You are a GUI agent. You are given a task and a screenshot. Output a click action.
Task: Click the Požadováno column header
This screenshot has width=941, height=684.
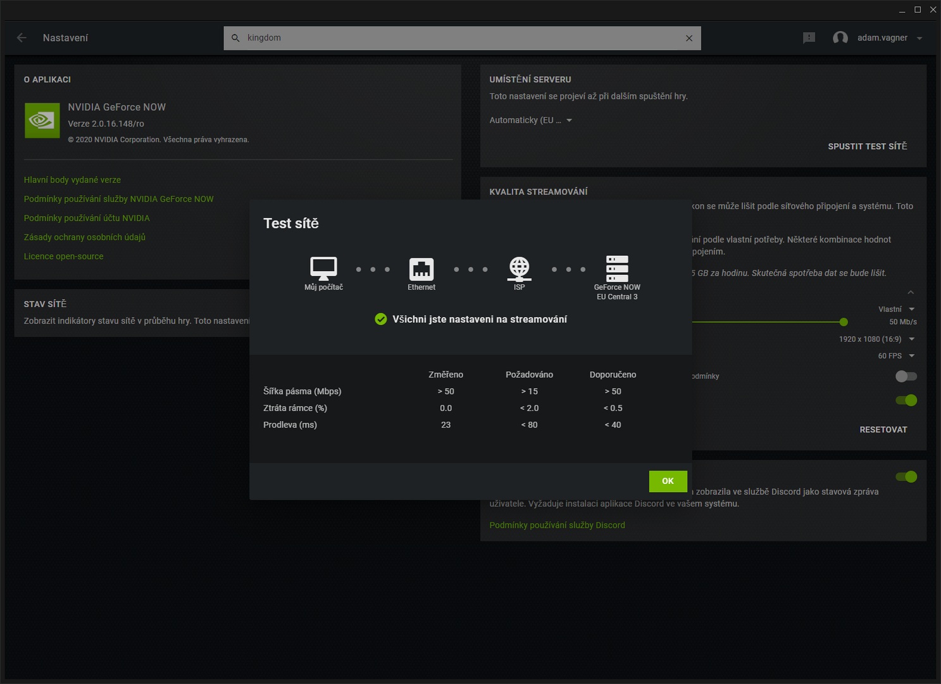click(x=529, y=375)
